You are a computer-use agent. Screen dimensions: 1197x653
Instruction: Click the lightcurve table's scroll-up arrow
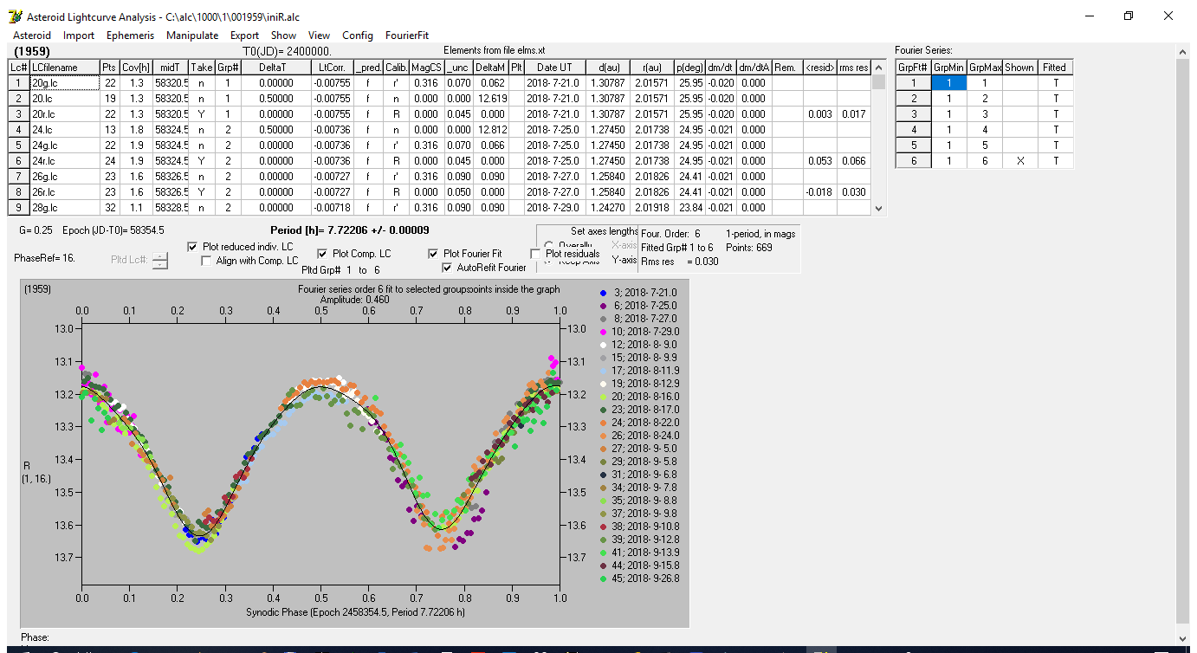[879, 68]
